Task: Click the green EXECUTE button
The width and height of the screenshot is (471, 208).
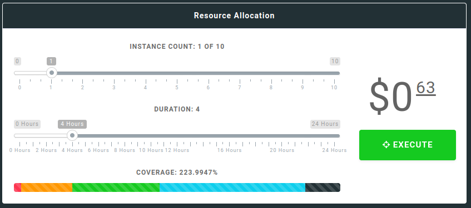Action: (x=407, y=145)
